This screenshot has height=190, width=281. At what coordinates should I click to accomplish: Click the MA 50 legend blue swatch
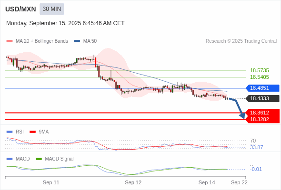click(77, 41)
